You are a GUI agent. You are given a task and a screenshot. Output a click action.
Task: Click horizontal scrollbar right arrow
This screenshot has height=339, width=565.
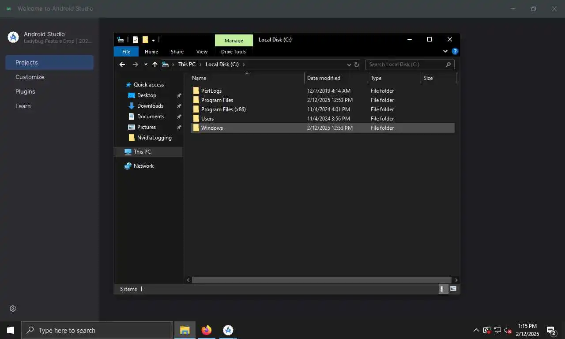click(456, 280)
